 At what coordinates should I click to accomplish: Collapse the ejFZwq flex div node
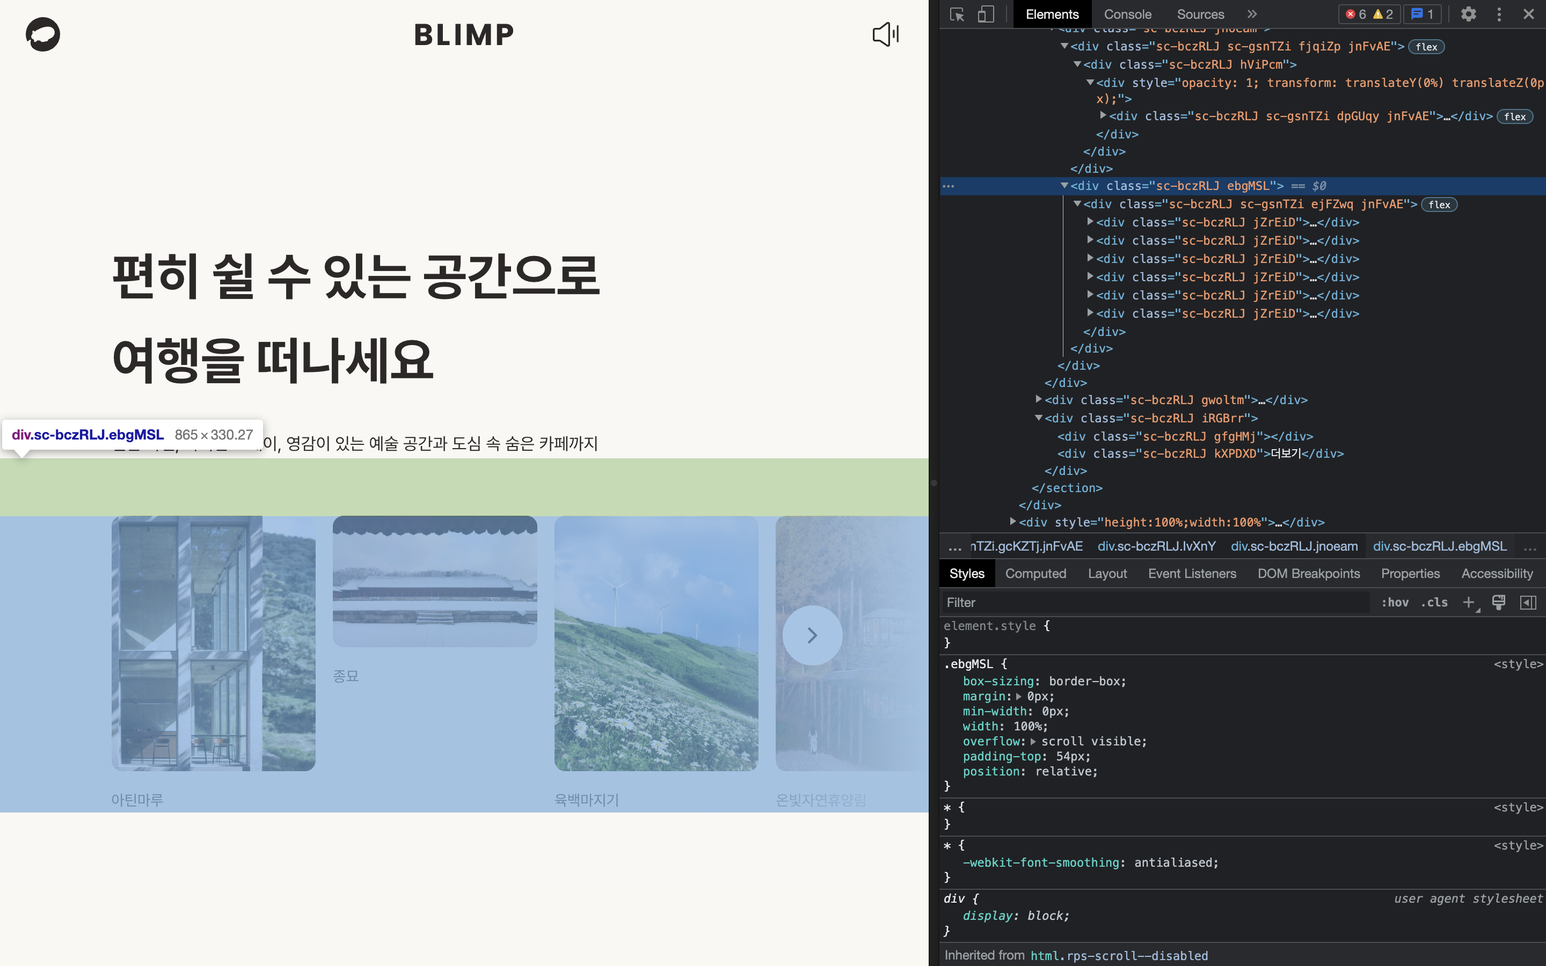(1077, 204)
